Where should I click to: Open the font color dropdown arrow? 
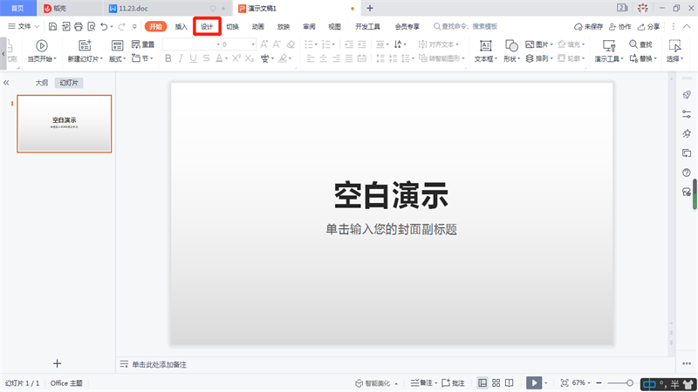[227, 58]
